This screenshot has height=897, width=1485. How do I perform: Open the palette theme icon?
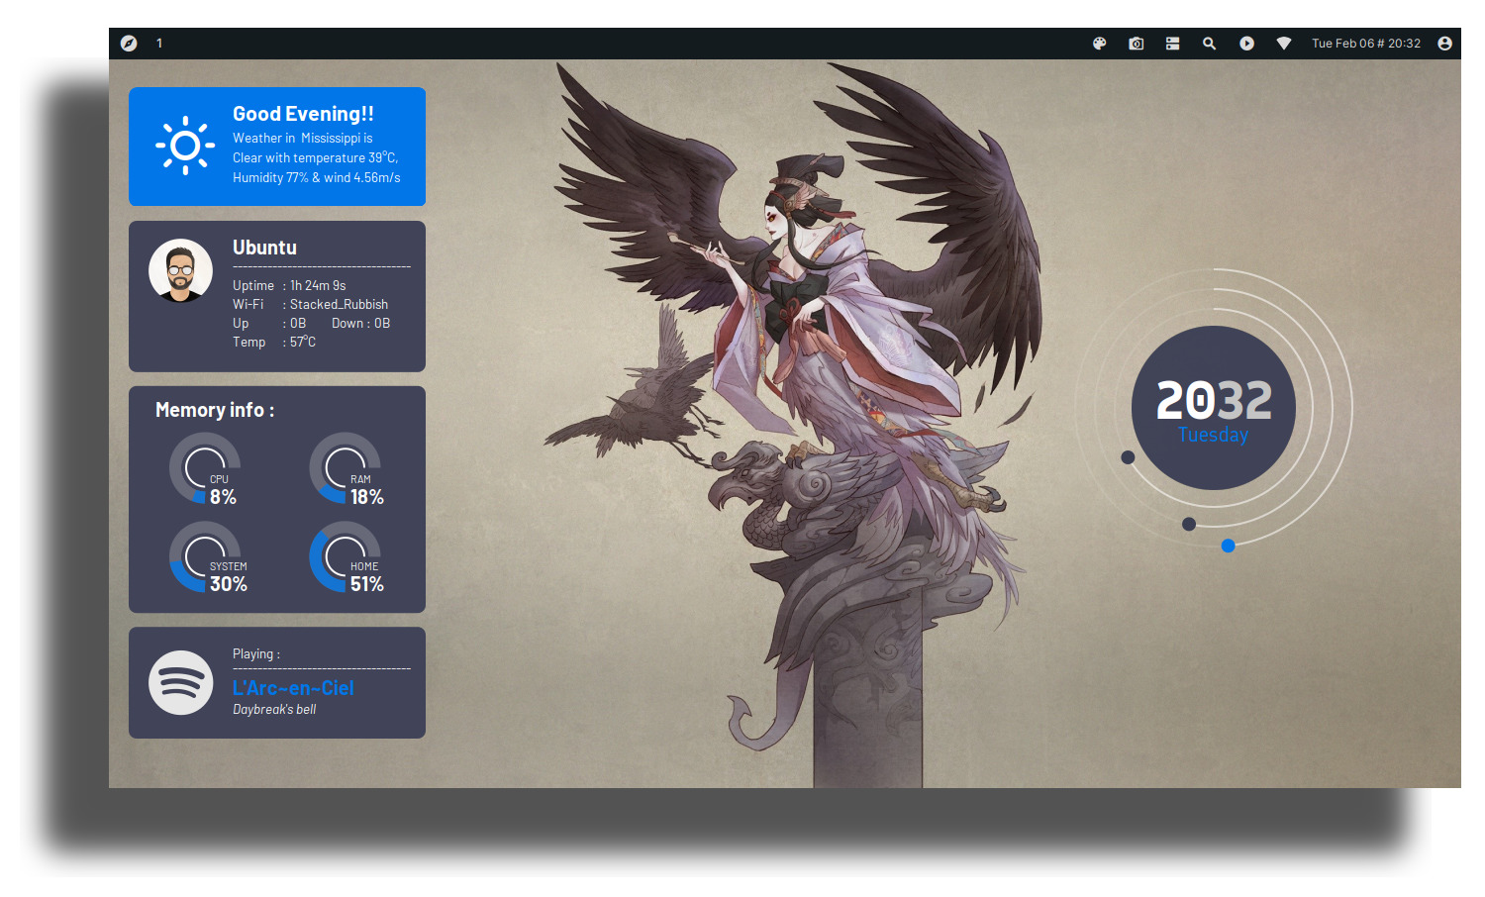point(1099,44)
